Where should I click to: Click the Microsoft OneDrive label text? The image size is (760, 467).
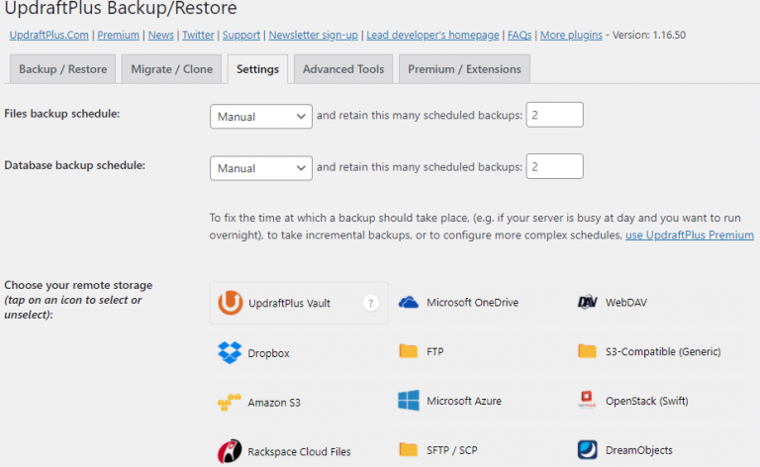point(473,303)
